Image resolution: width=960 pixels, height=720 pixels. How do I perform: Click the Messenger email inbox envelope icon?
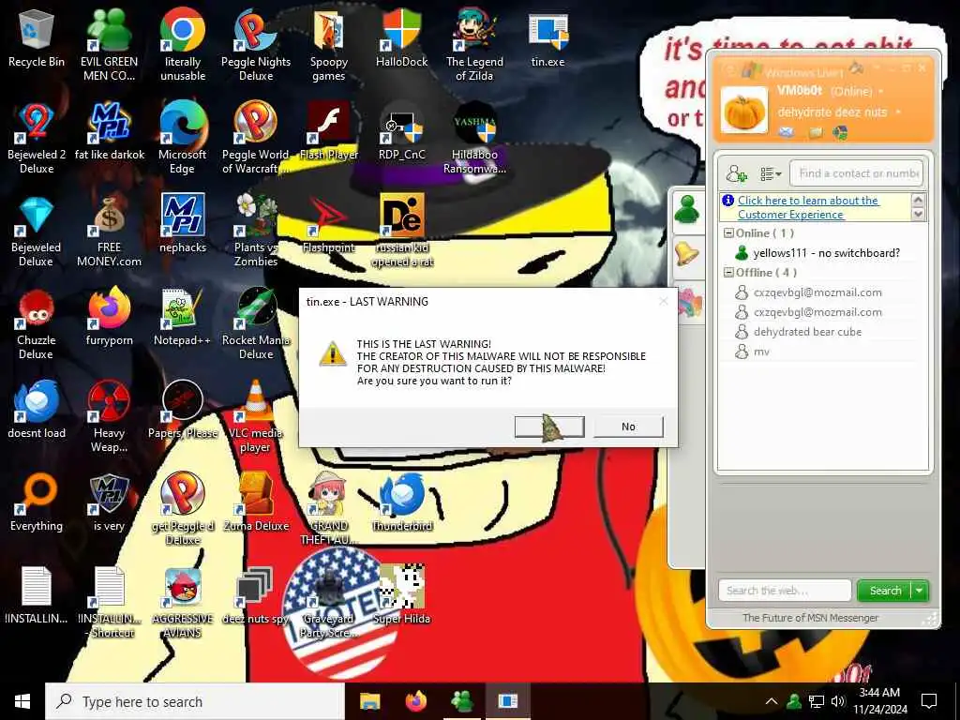point(787,131)
